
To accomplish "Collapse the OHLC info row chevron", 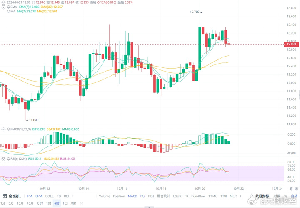I will (x=3, y=2).
